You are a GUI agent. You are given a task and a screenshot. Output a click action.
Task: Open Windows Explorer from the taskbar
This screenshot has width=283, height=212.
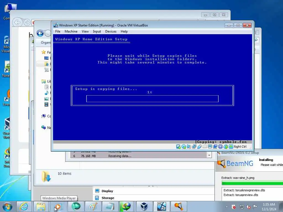click(x=41, y=206)
